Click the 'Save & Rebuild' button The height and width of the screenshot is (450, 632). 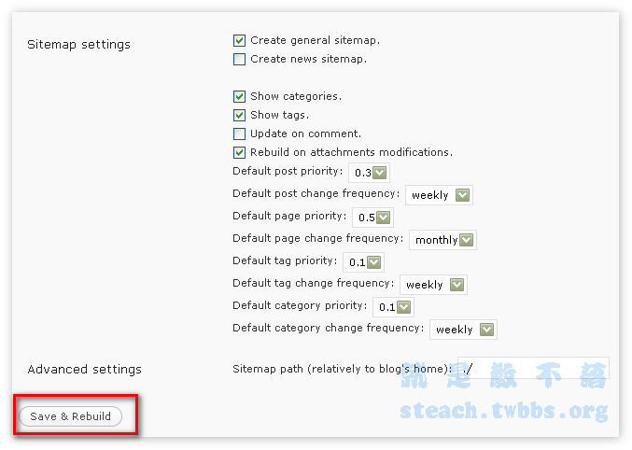[x=70, y=416]
